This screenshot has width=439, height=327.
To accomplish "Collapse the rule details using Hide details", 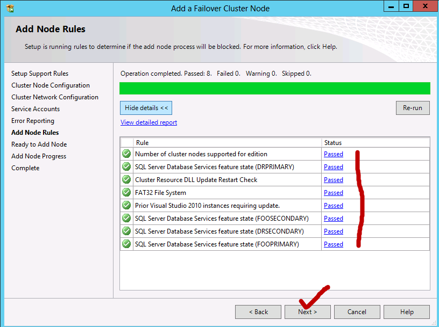I will click(146, 107).
